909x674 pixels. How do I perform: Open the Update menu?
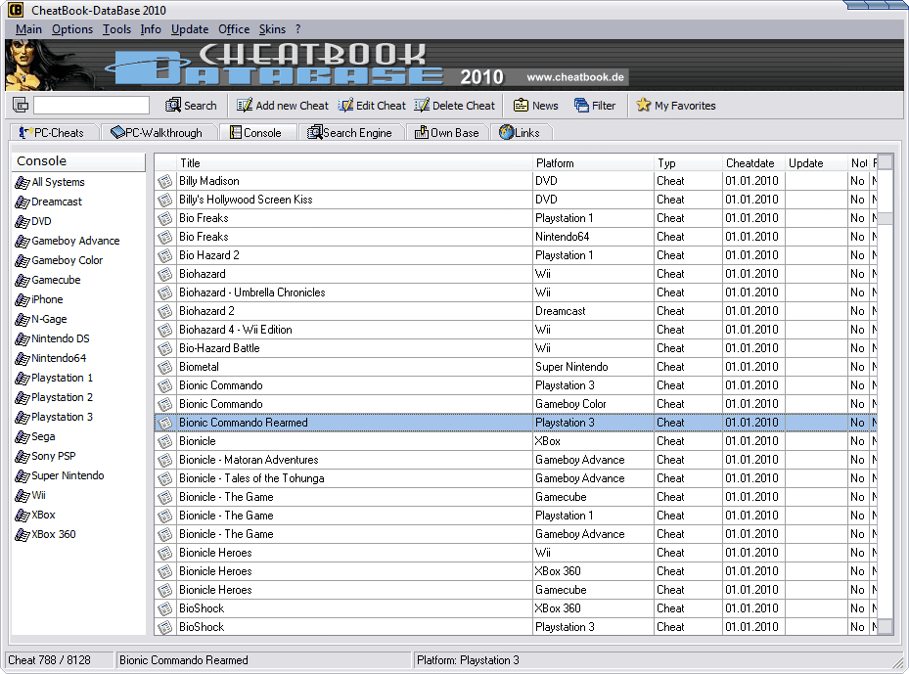coord(190,29)
